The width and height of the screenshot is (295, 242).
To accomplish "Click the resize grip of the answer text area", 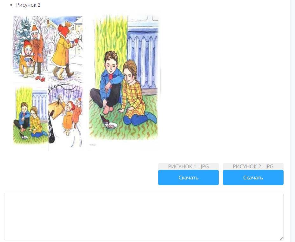I will (281, 238).
